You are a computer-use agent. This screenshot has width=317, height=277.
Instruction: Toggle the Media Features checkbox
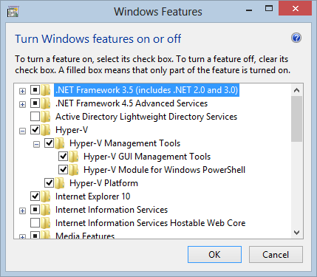(x=35, y=235)
